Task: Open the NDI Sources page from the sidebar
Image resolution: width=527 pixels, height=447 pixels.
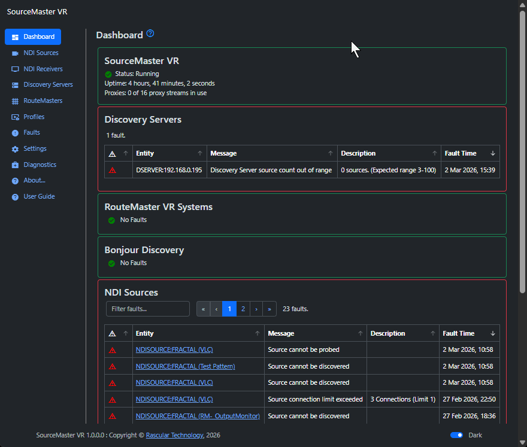Action: [41, 53]
